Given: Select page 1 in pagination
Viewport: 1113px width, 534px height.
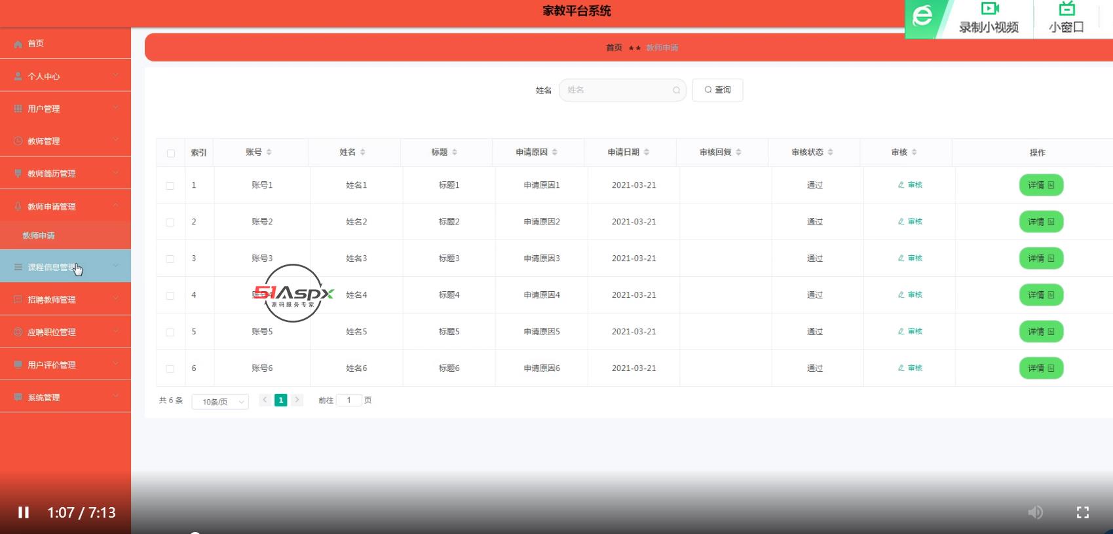Looking at the screenshot, I should (x=281, y=400).
